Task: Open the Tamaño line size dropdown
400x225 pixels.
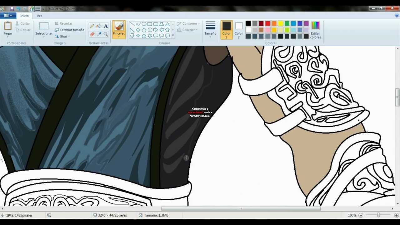Action: pos(210,30)
